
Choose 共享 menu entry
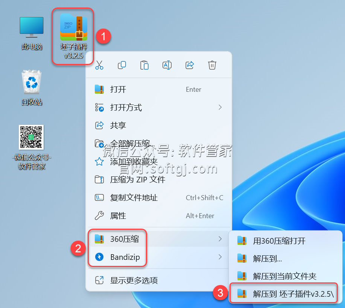(159, 125)
